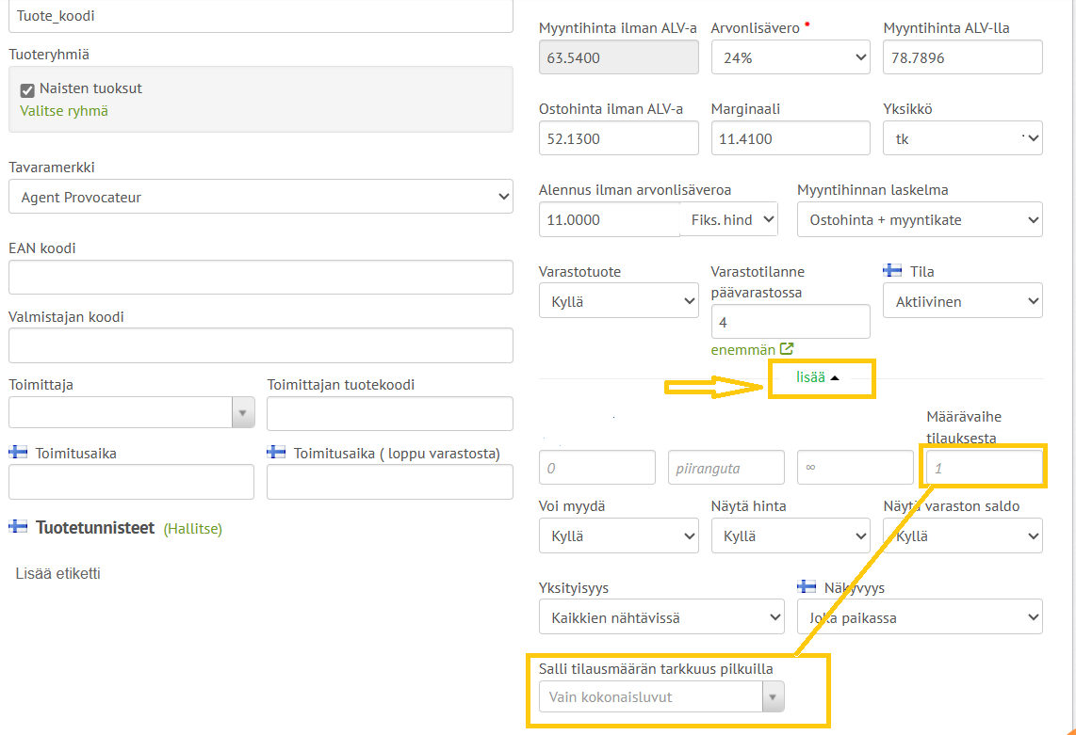
Task: Click Finnish flag icon beside Tila
Action: click(x=892, y=271)
